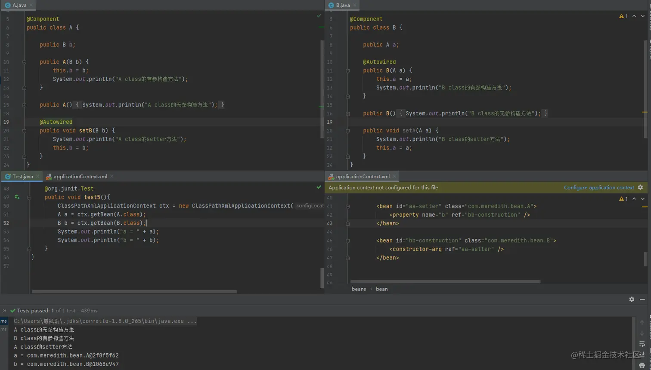
Task: Switch to the Test.java tab
Action: [22, 177]
